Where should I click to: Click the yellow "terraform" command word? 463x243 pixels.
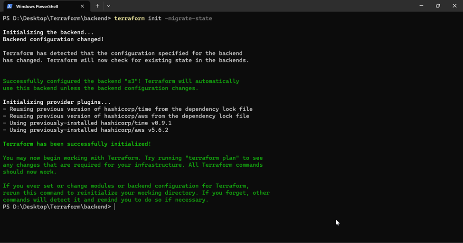[x=129, y=18]
